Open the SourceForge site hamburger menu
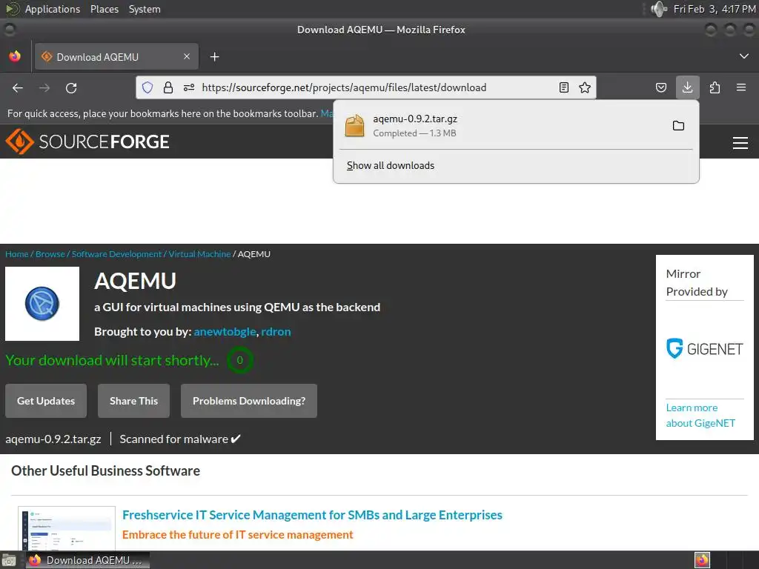This screenshot has width=759, height=569. (x=740, y=143)
